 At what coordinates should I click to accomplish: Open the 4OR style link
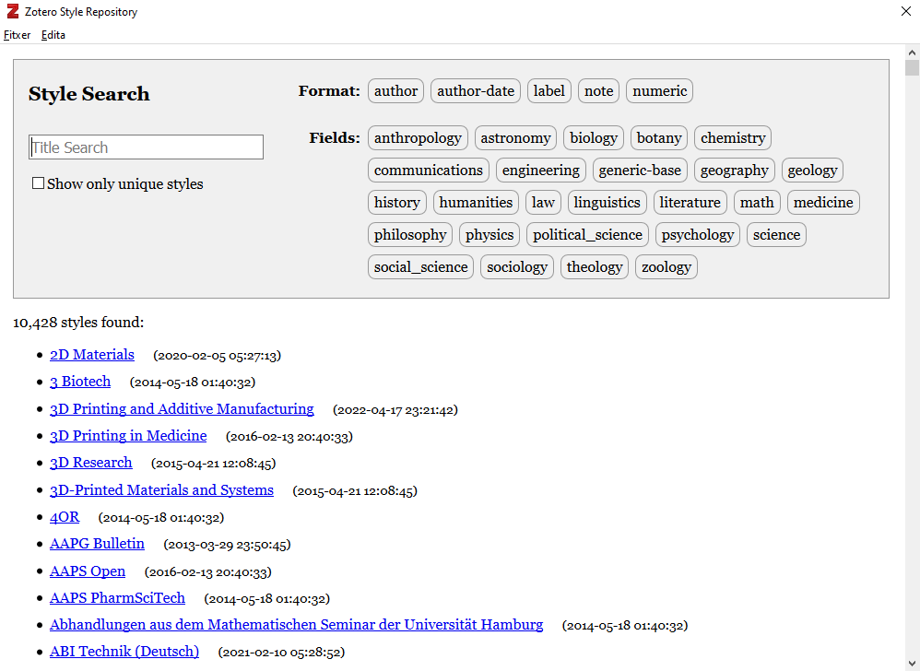pyautogui.click(x=65, y=517)
